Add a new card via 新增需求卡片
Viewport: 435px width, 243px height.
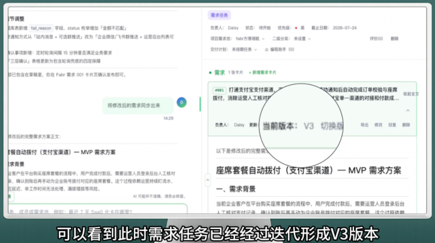click(x=262, y=72)
